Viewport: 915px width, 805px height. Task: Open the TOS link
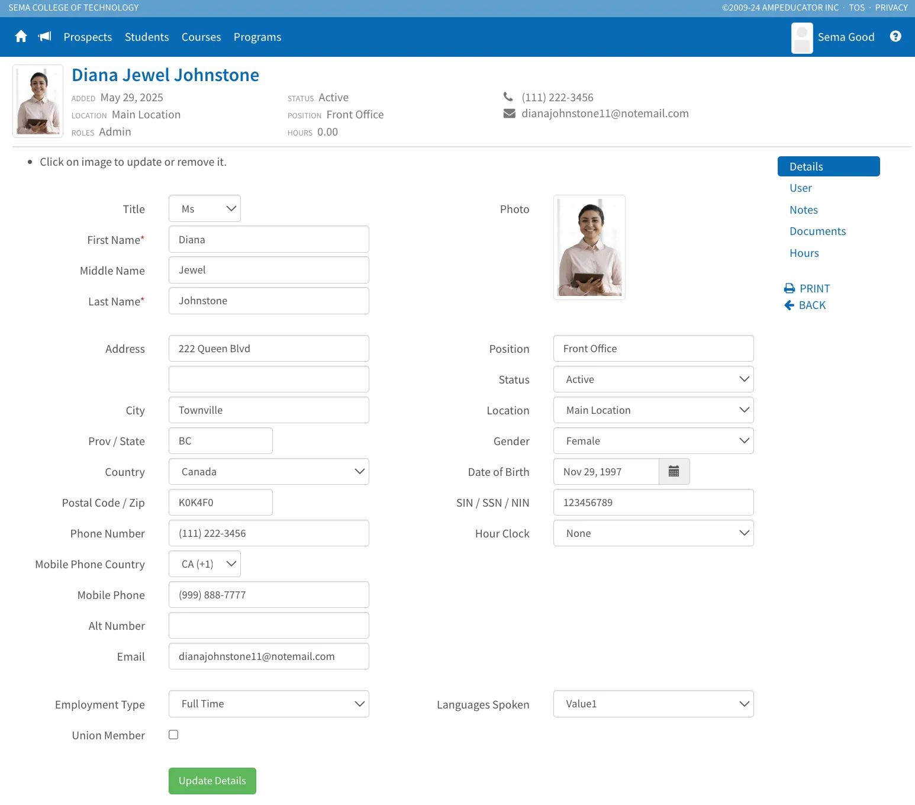[x=857, y=8]
